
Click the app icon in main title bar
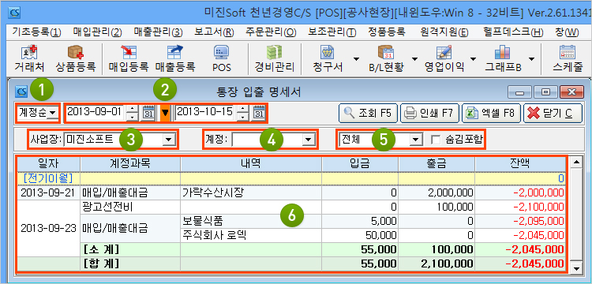coord(13,13)
